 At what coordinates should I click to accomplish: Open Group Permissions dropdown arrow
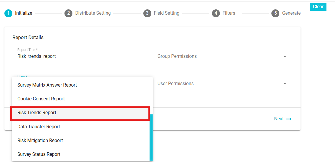285,56
